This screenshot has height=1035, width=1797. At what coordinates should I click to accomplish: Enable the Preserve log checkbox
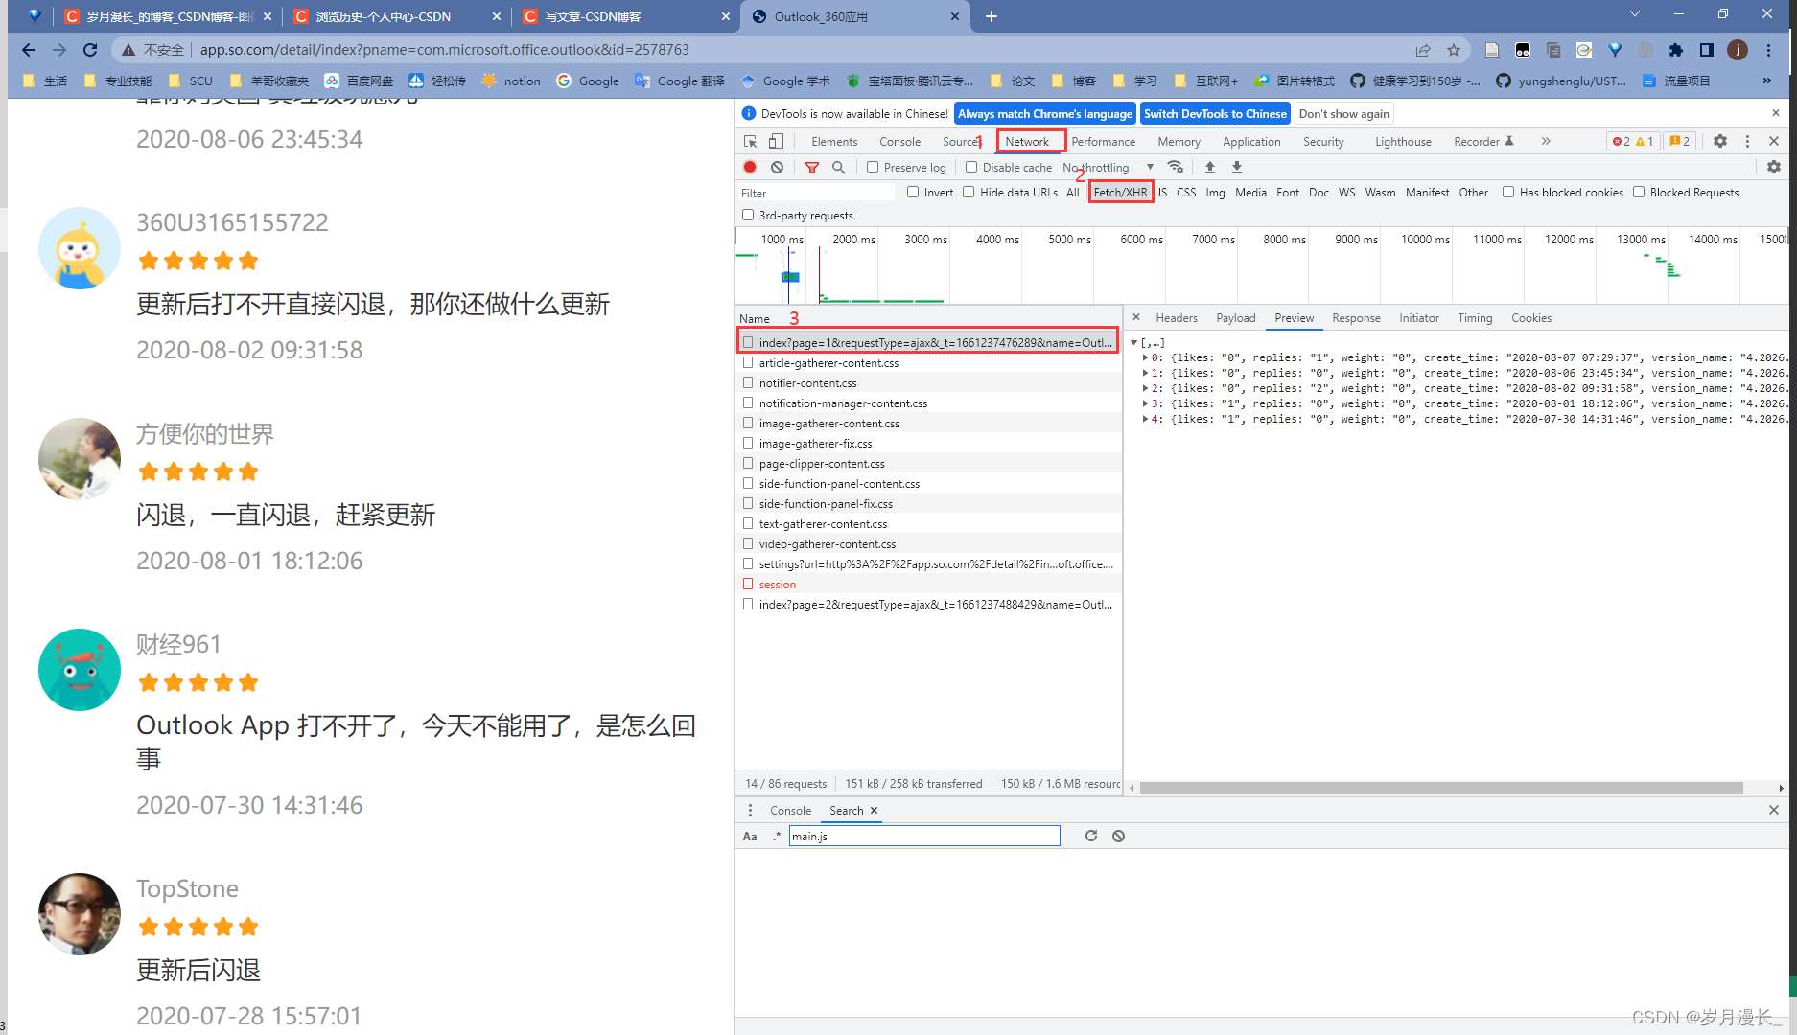pyautogui.click(x=873, y=167)
